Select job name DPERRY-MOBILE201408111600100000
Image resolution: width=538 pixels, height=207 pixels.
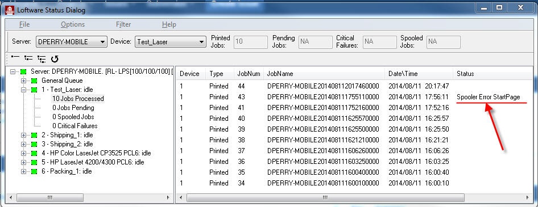coord(323,183)
